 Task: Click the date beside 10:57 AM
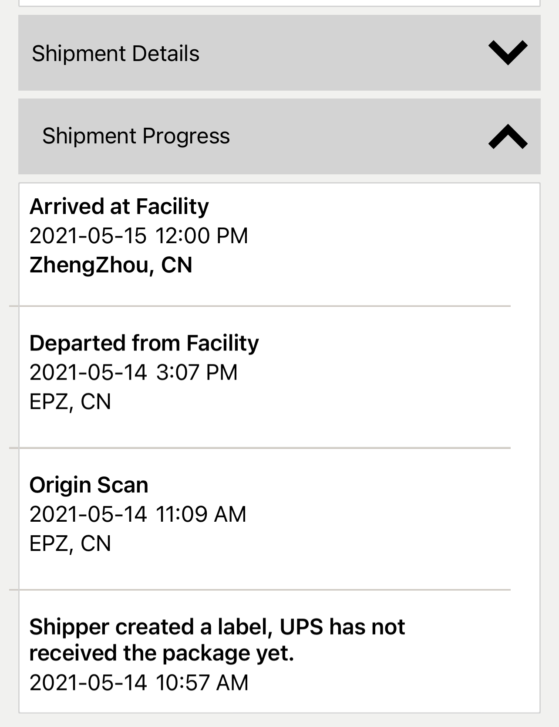[88, 683]
